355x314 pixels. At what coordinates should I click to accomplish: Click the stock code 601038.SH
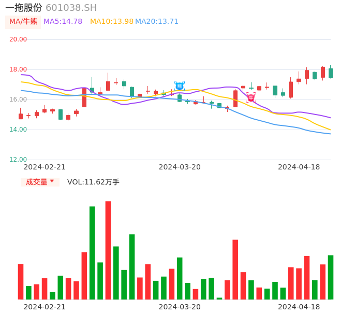click(71, 8)
